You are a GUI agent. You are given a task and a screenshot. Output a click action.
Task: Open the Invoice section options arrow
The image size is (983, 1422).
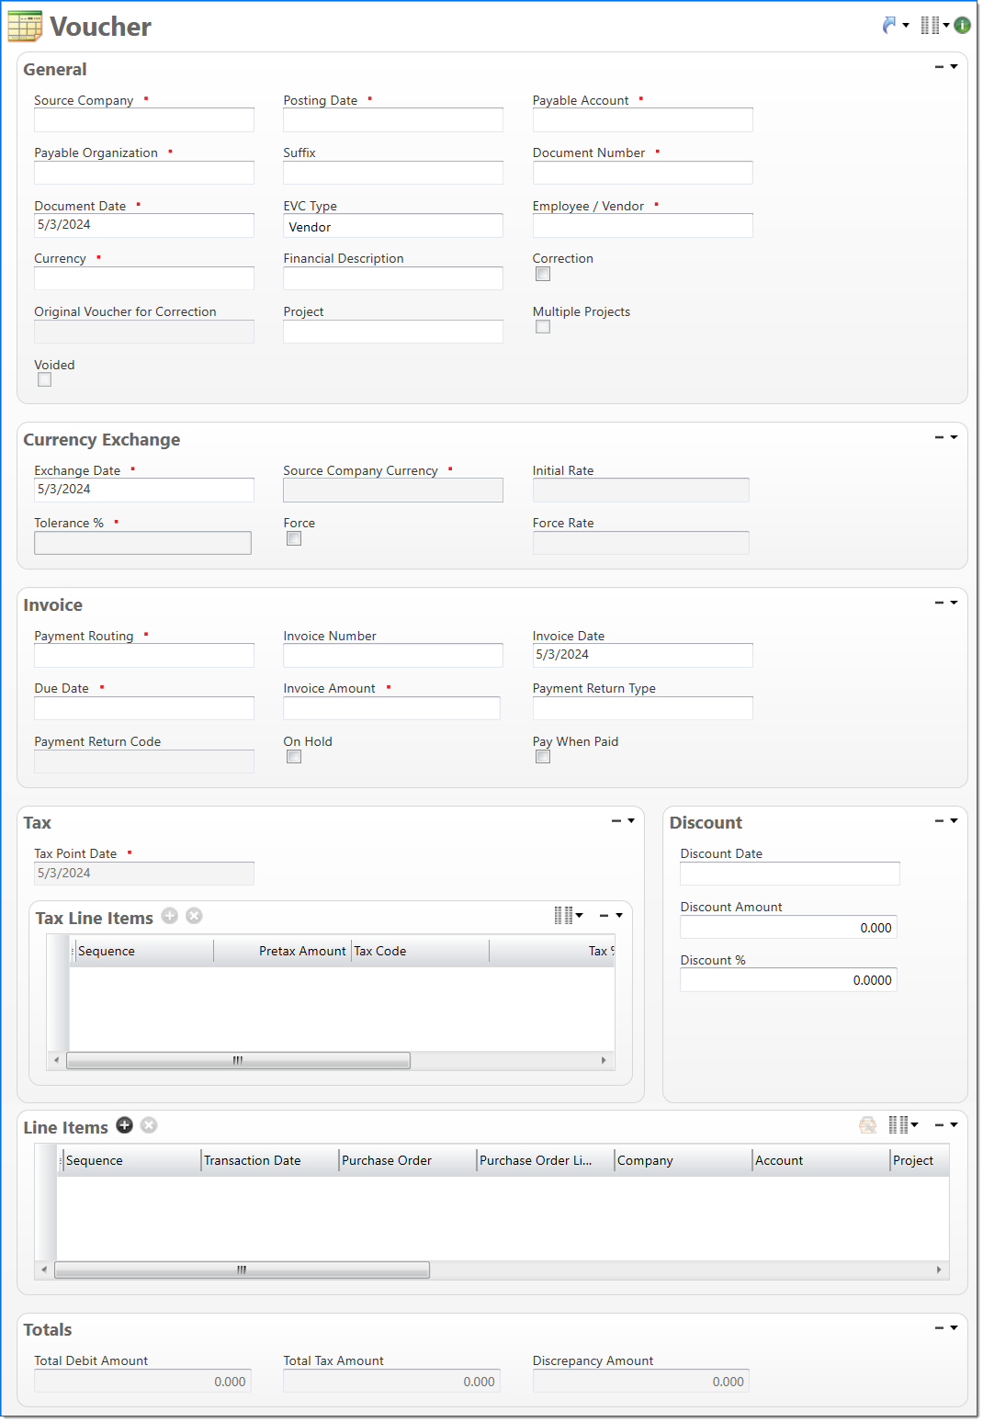tap(954, 603)
